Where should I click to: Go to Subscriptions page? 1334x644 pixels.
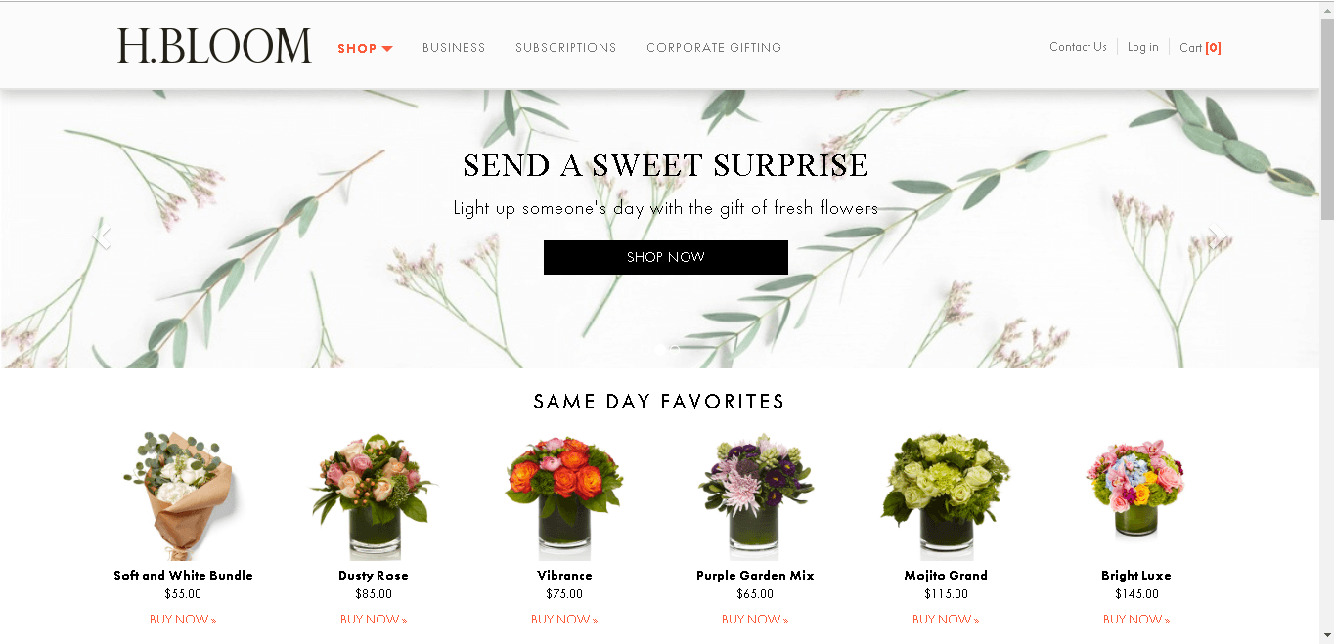tap(565, 48)
